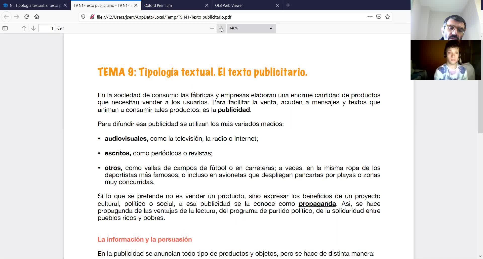Image resolution: width=483 pixels, height=259 pixels.
Task: Go to previous PDF page
Action: point(24,28)
